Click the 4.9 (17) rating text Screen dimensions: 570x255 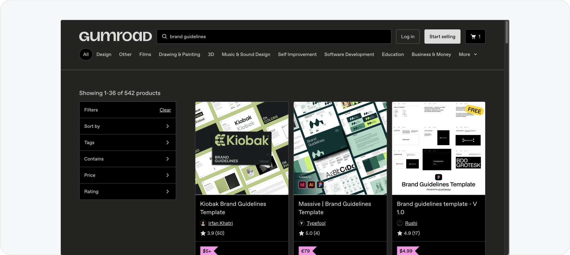(x=412, y=233)
